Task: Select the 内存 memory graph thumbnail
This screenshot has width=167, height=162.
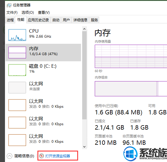Action: click(x=17, y=53)
